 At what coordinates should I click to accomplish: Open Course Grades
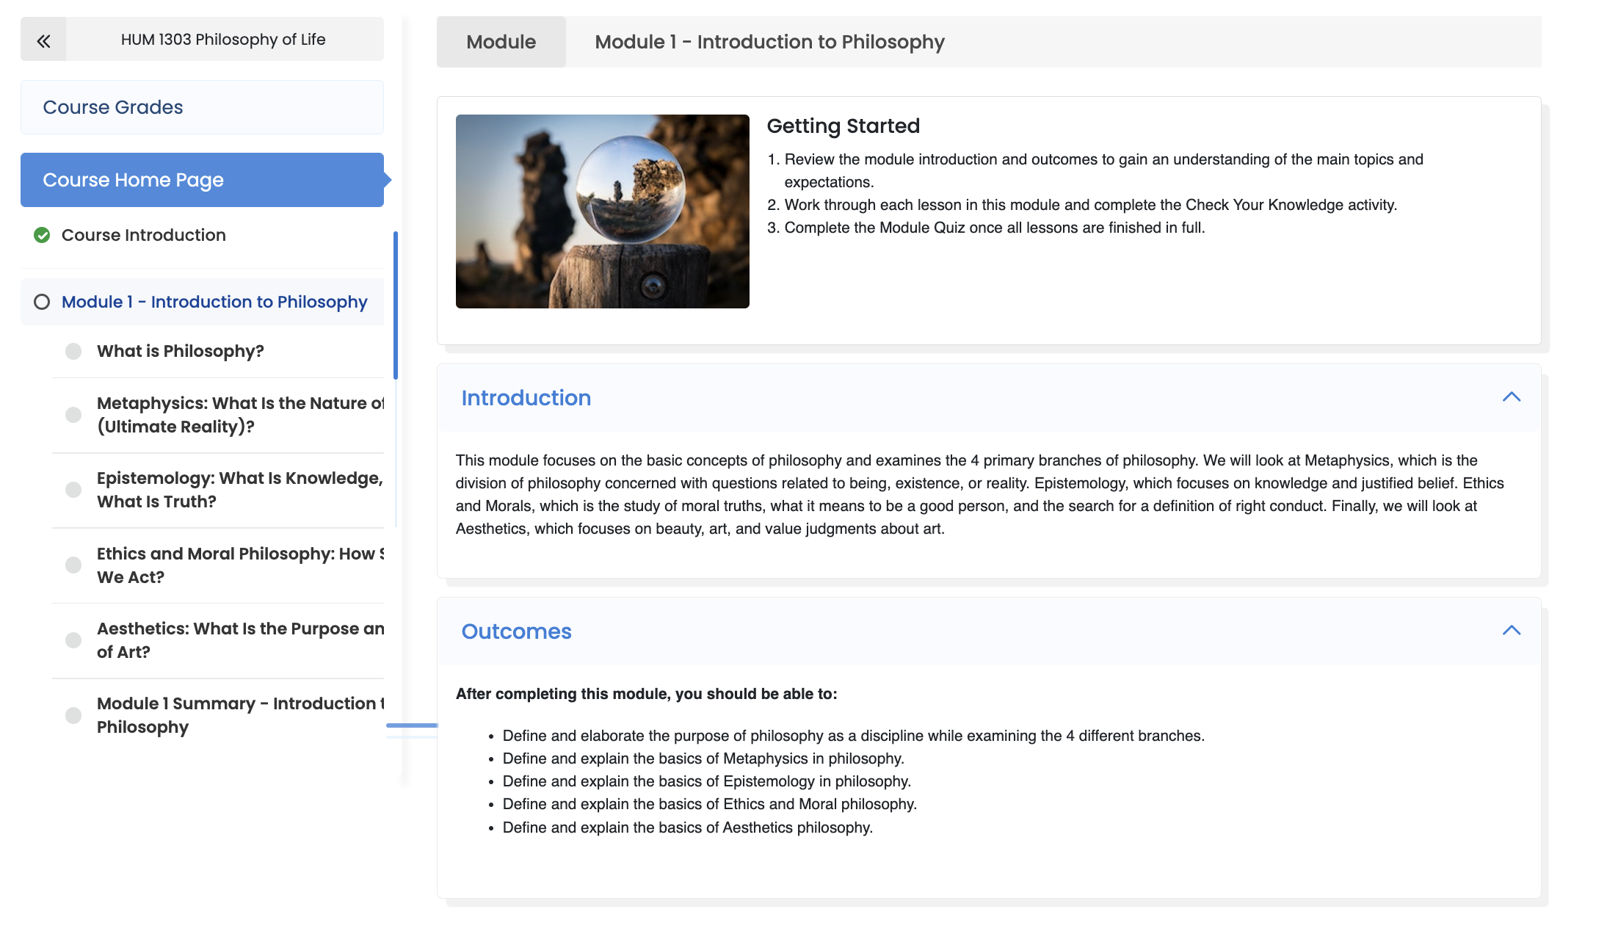(x=202, y=107)
